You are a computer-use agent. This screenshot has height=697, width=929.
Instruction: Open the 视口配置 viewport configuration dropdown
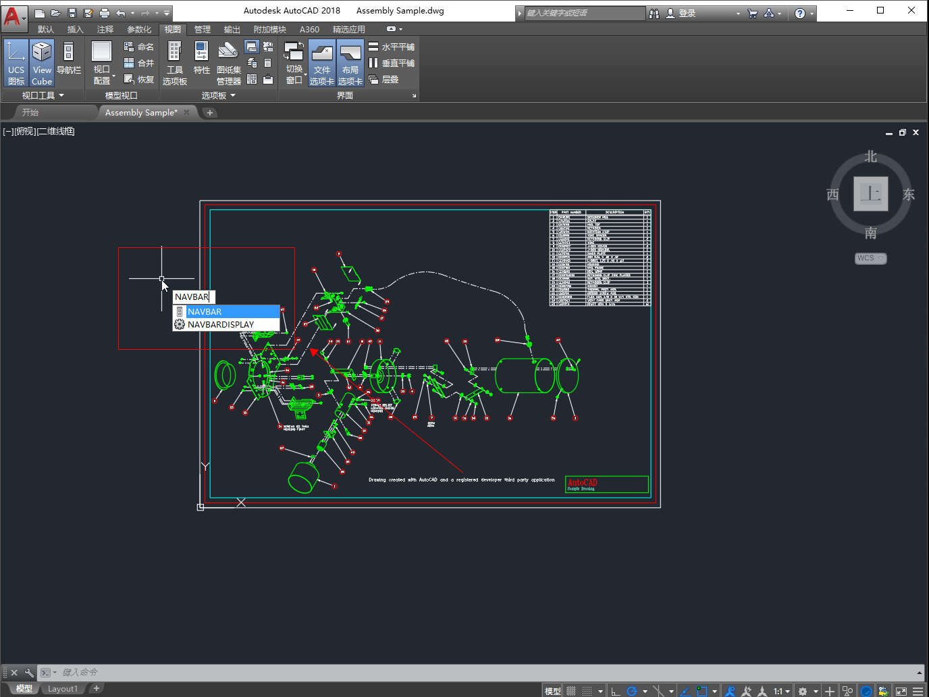102,63
